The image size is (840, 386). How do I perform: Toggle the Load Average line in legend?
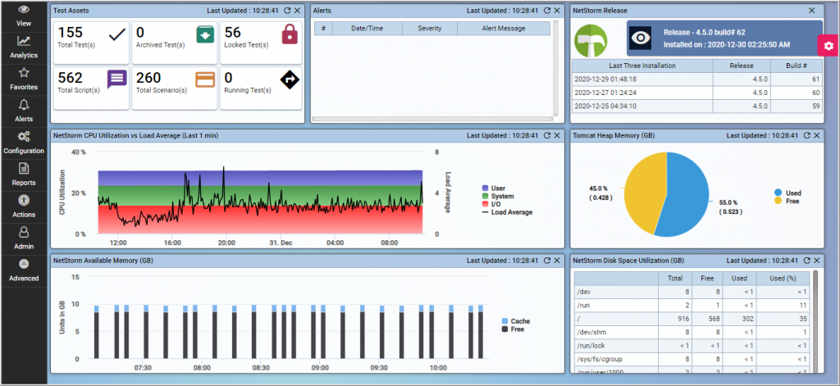tap(507, 212)
